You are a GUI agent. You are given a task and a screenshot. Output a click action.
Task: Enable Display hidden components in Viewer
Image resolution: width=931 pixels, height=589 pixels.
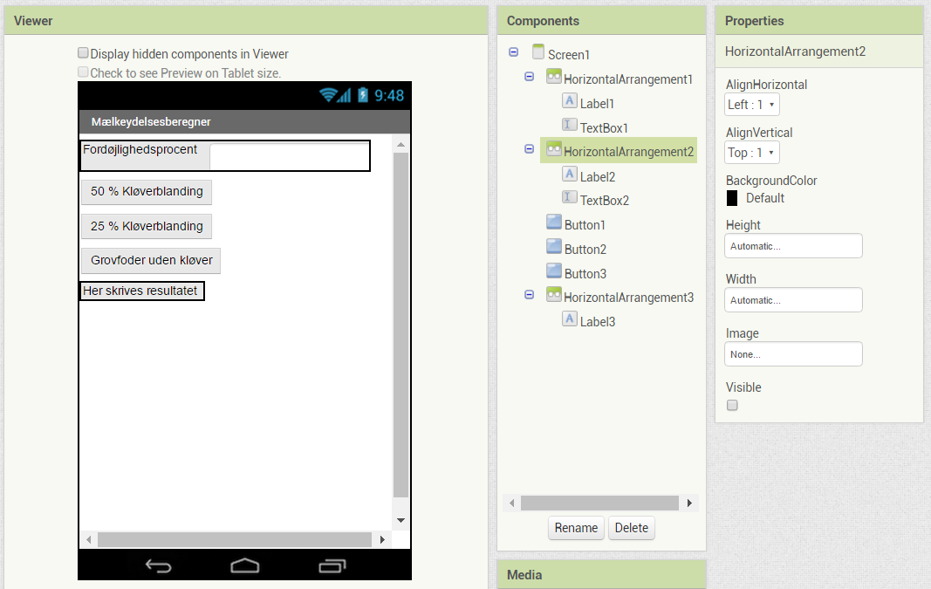[84, 53]
